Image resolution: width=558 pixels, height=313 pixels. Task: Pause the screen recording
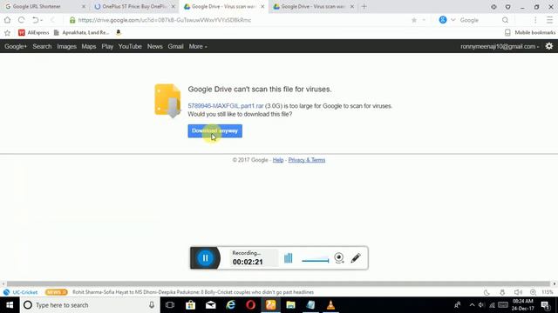click(206, 258)
